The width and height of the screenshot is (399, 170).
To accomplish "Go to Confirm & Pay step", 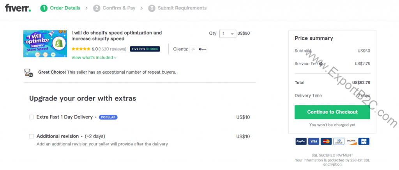I will [x=115, y=8].
